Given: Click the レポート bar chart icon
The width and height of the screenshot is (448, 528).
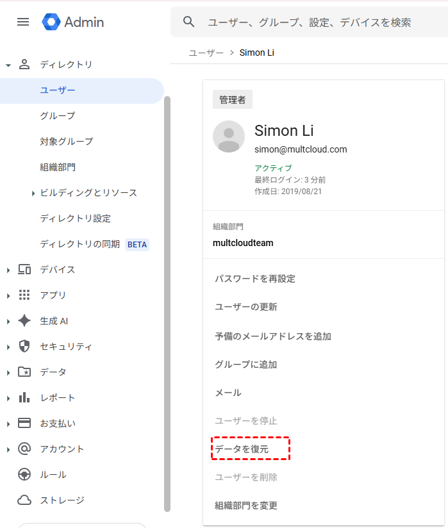Looking at the screenshot, I should click(x=24, y=398).
